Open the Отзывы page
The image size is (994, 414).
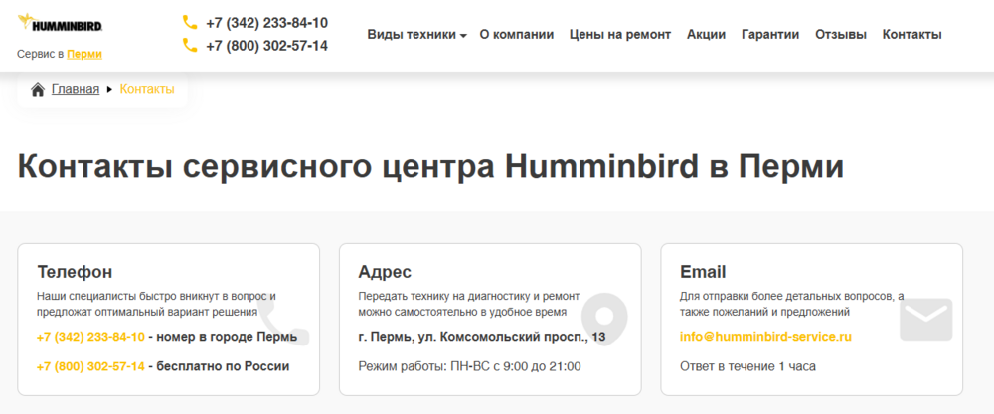pyautogui.click(x=841, y=35)
